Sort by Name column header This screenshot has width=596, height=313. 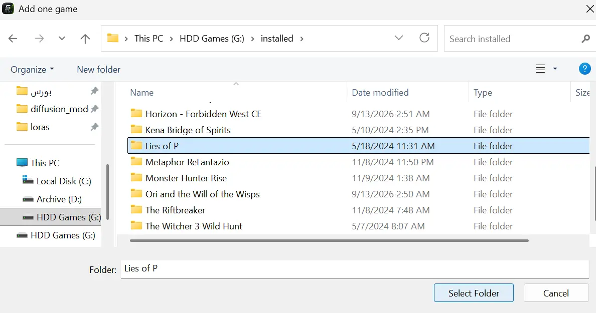142,93
